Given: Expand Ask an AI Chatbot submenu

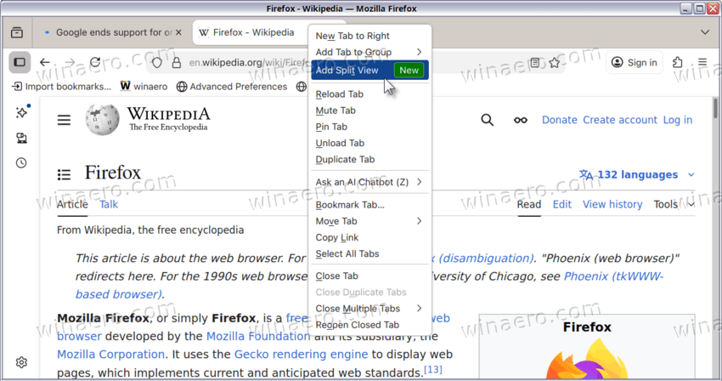Looking at the screenshot, I should click(x=369, y=182).
